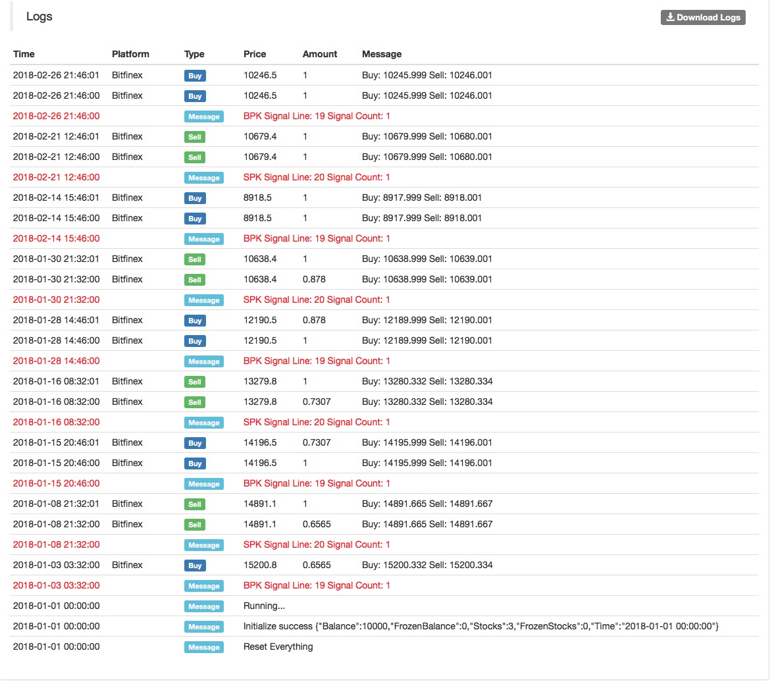Click the Message badge beside Reset Everything
This screenshot has height=686, width=774.
tap(204, 647)
